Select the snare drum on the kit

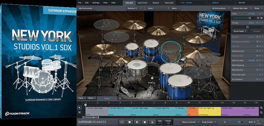[136, 68]
